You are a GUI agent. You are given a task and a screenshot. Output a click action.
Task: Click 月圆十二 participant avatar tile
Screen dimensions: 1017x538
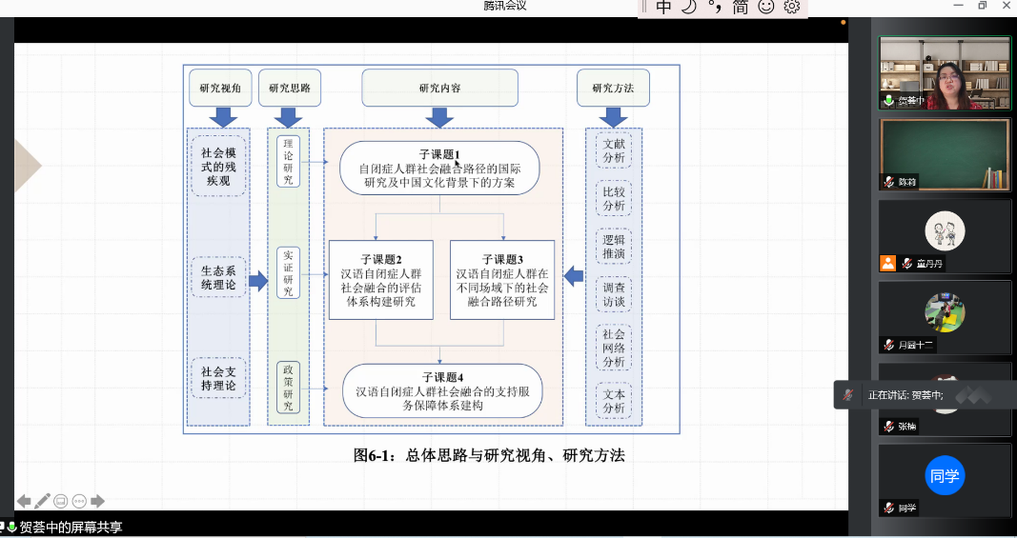[944, 313]
